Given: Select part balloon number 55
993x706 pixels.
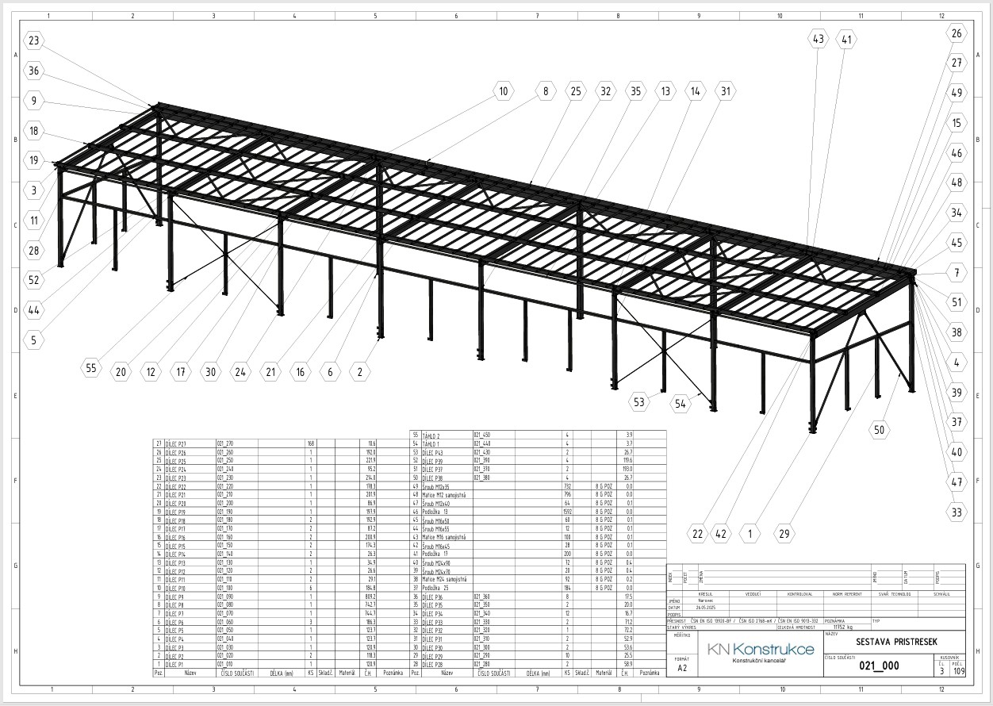Looking at the screenshot, I should tap(91, 368).
